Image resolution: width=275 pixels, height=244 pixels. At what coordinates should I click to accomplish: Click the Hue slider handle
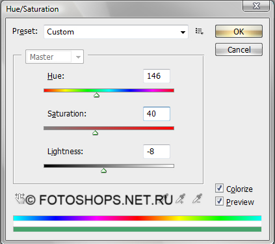tap(97, 95)
